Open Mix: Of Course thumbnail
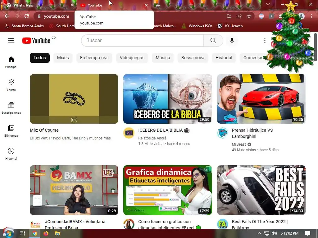 74,99
